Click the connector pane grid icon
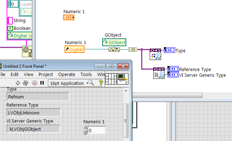 point(111,79)
